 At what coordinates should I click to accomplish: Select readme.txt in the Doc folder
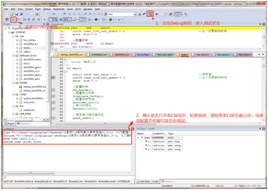pyautogui.click(x=29, y=110)
